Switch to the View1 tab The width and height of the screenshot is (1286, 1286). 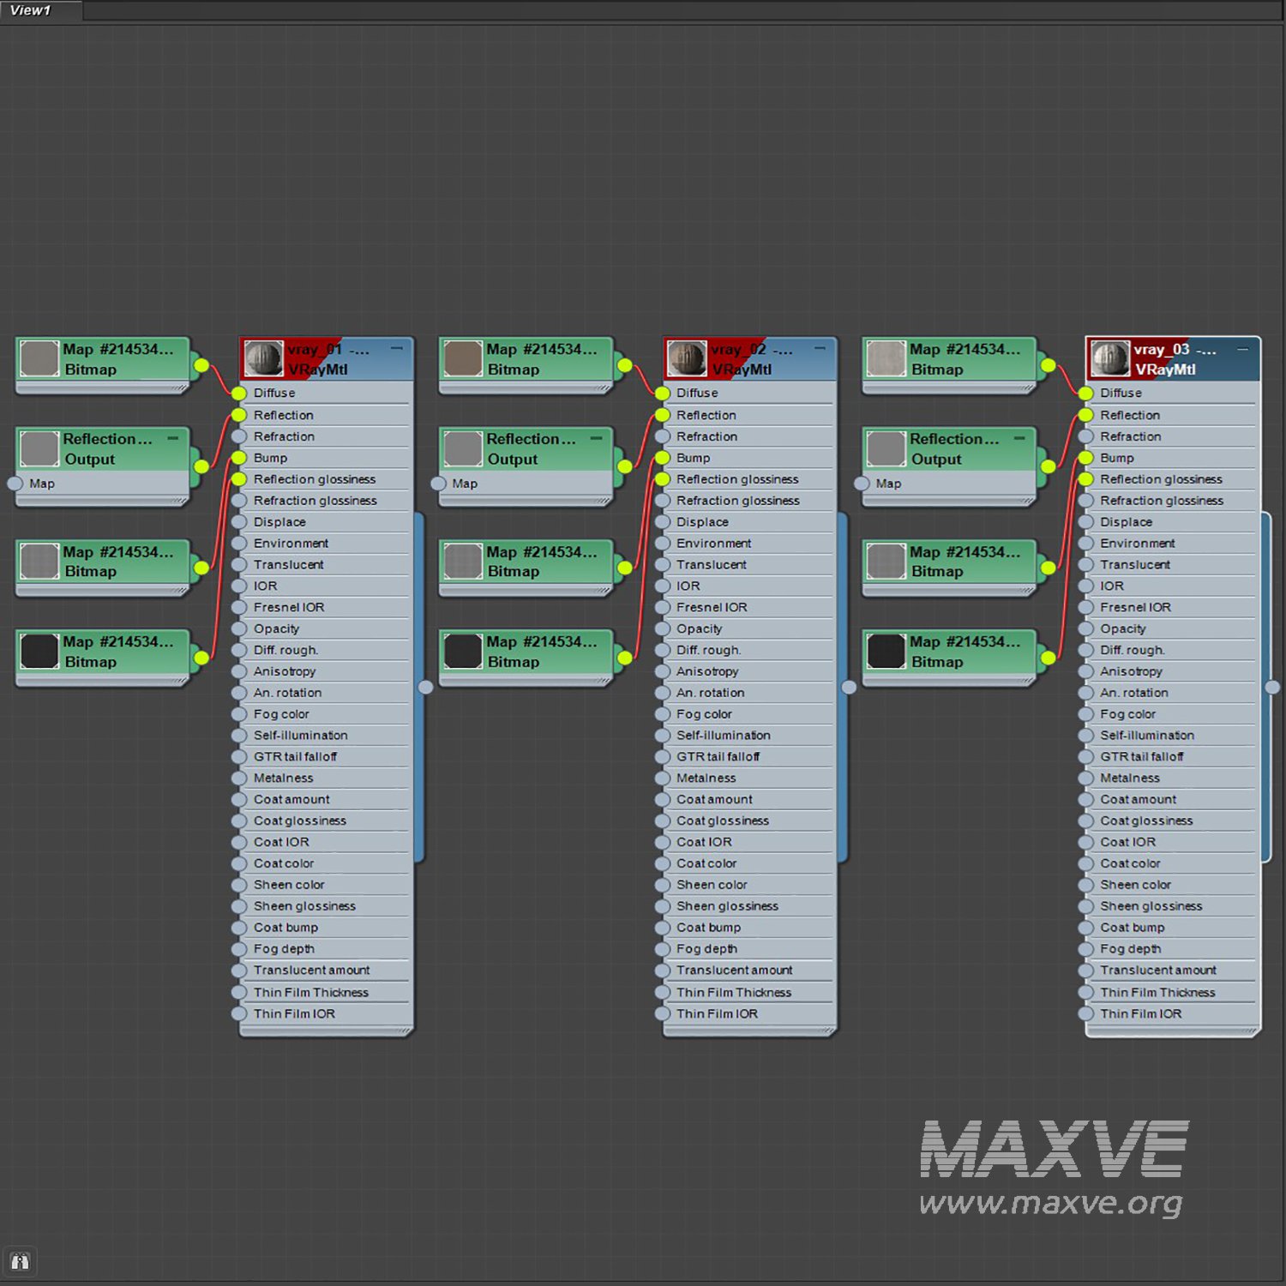(31, 10)
